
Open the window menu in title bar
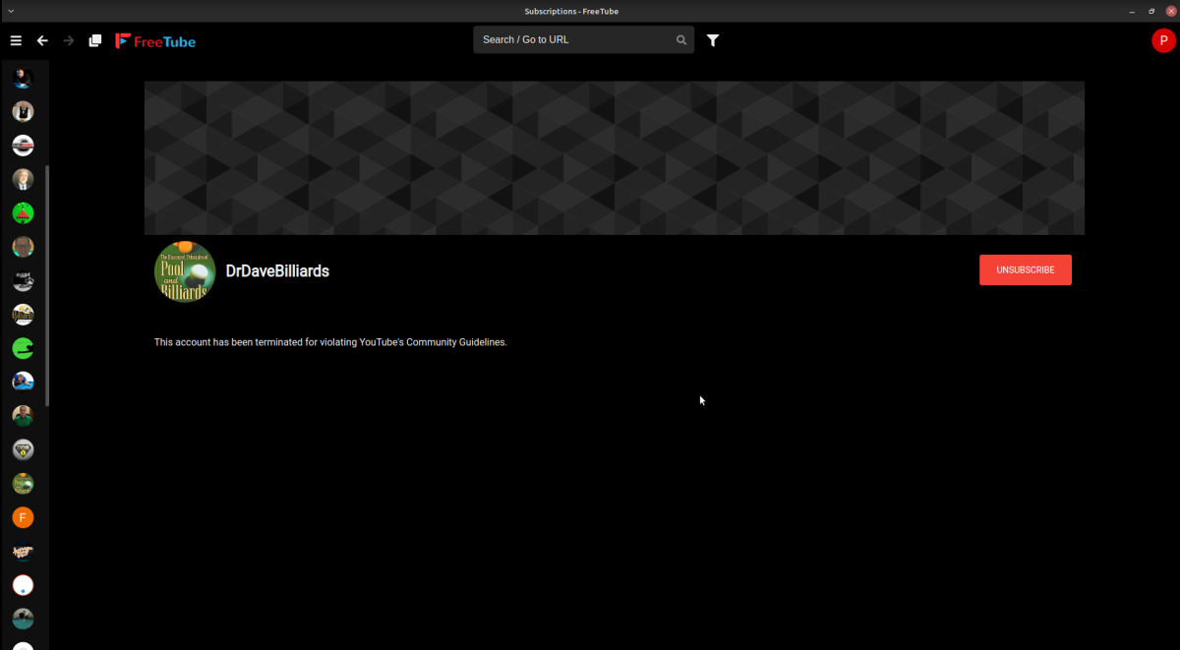9,11
